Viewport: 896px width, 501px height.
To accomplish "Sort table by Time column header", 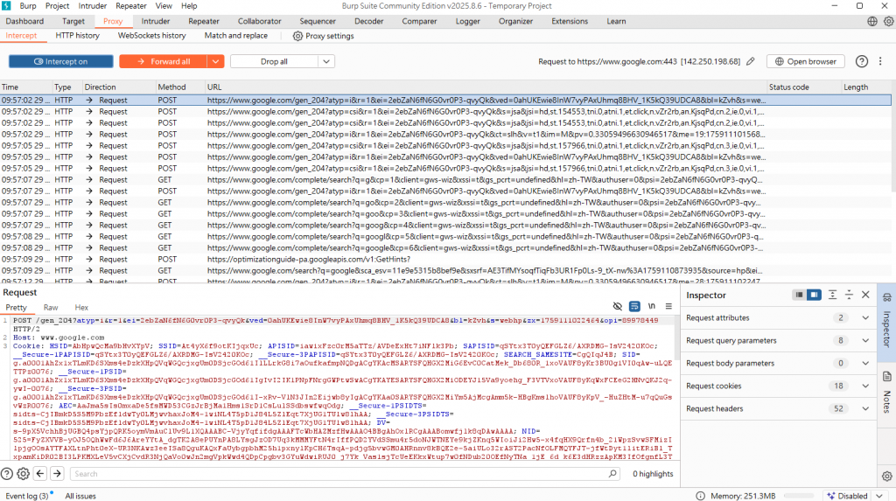I will tap(25, 87).
